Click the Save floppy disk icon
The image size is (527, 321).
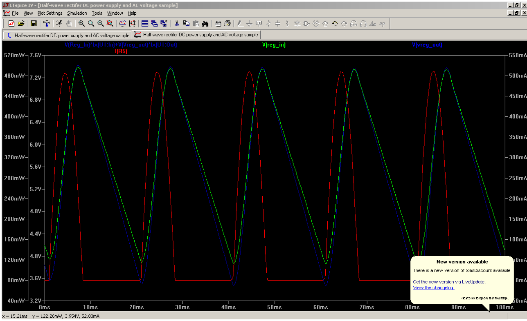[x=34, y=24]
